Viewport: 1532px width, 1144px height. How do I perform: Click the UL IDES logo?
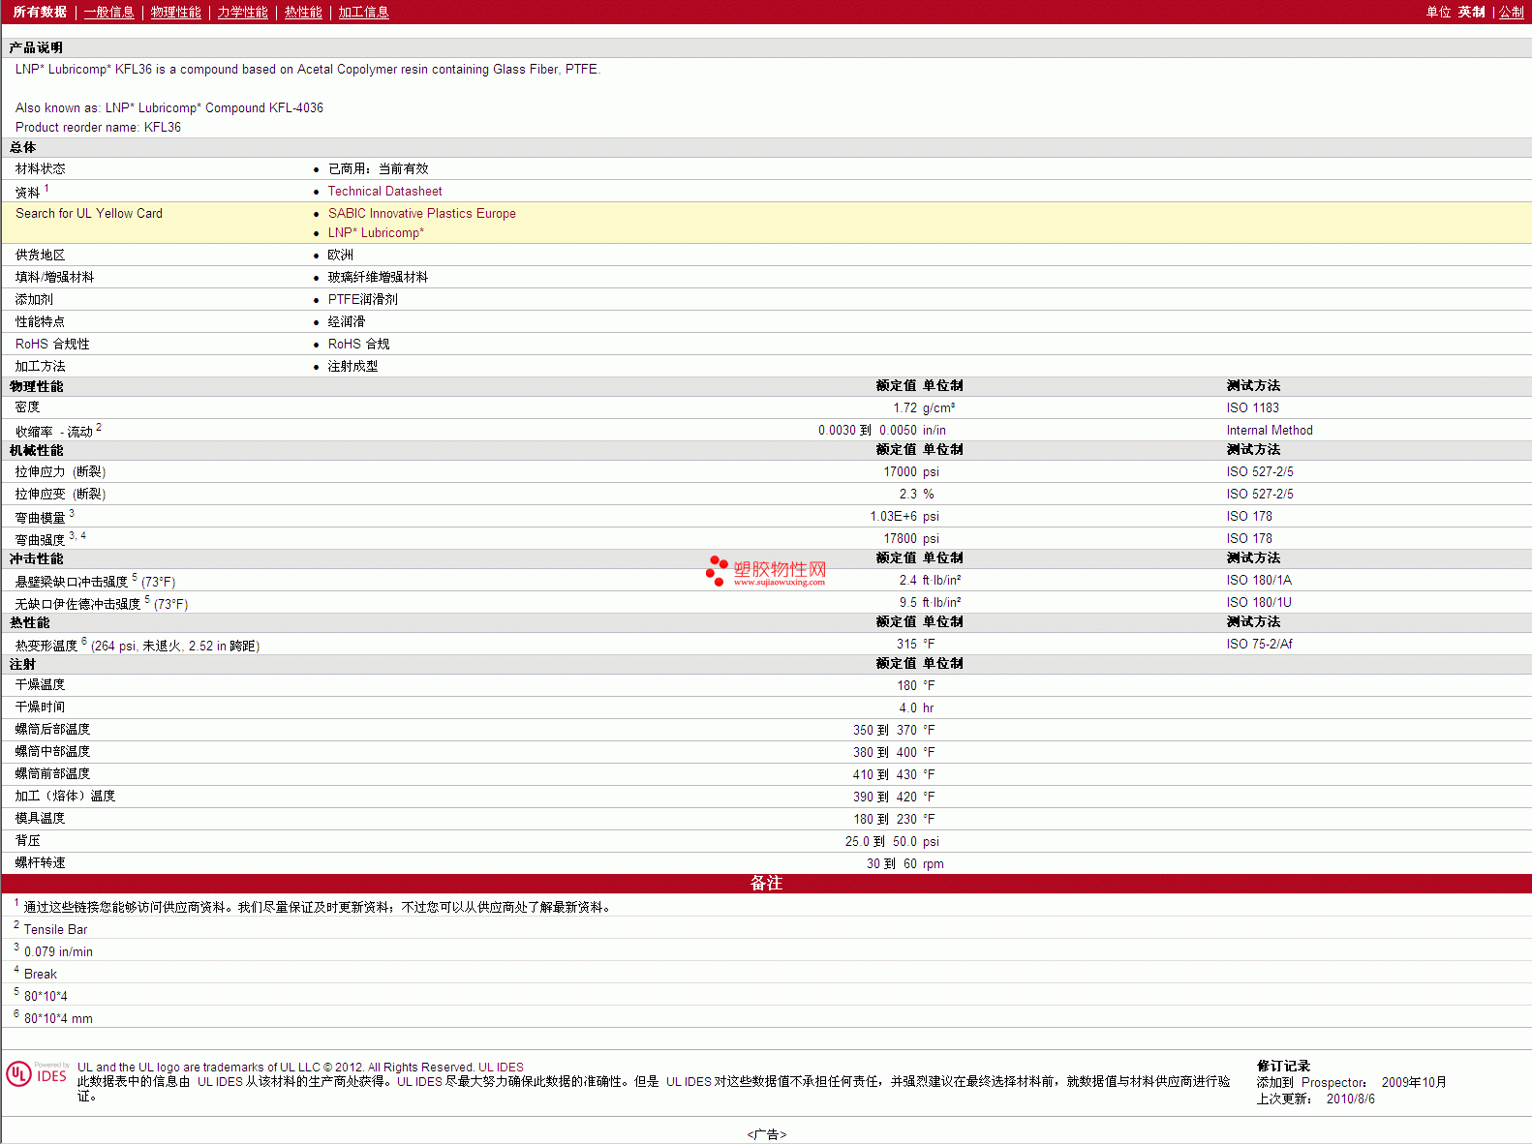pos(38,1074)
